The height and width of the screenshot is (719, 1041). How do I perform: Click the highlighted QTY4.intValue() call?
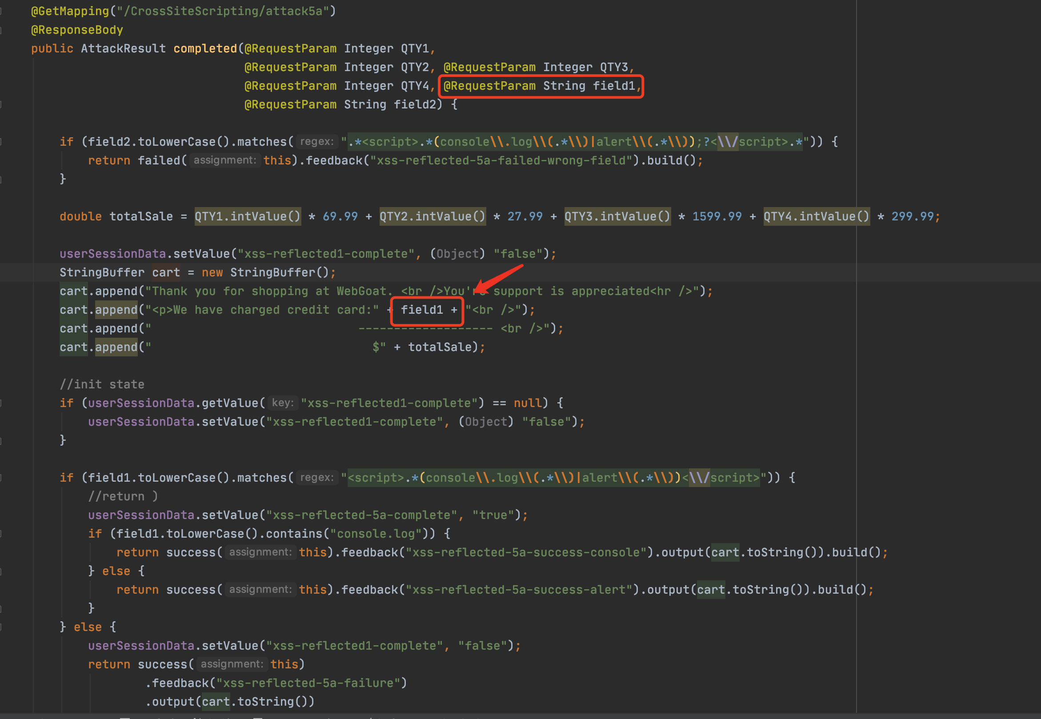click(816, 217)
